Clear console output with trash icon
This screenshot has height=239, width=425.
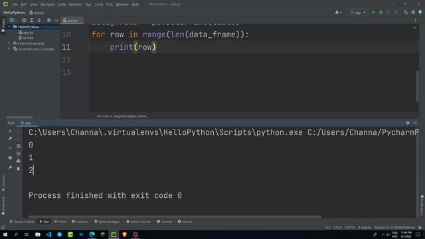19,169
